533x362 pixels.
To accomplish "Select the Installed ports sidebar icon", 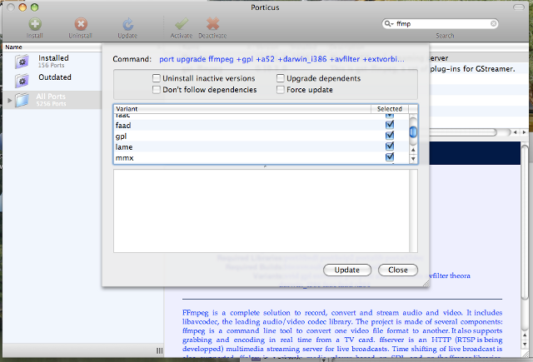I will click(x=22, y=61).
